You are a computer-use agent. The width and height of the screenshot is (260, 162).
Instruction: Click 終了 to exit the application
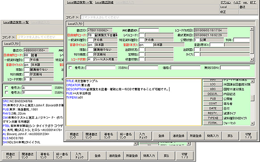point(253,2)
